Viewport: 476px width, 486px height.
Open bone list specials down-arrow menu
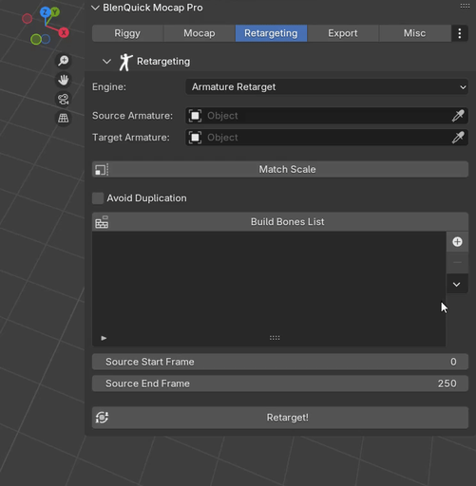pyautogui.click(x=457, y=284)
